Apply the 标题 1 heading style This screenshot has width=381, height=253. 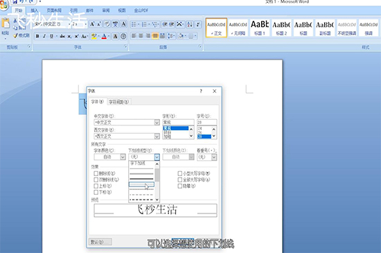point(260,28)
